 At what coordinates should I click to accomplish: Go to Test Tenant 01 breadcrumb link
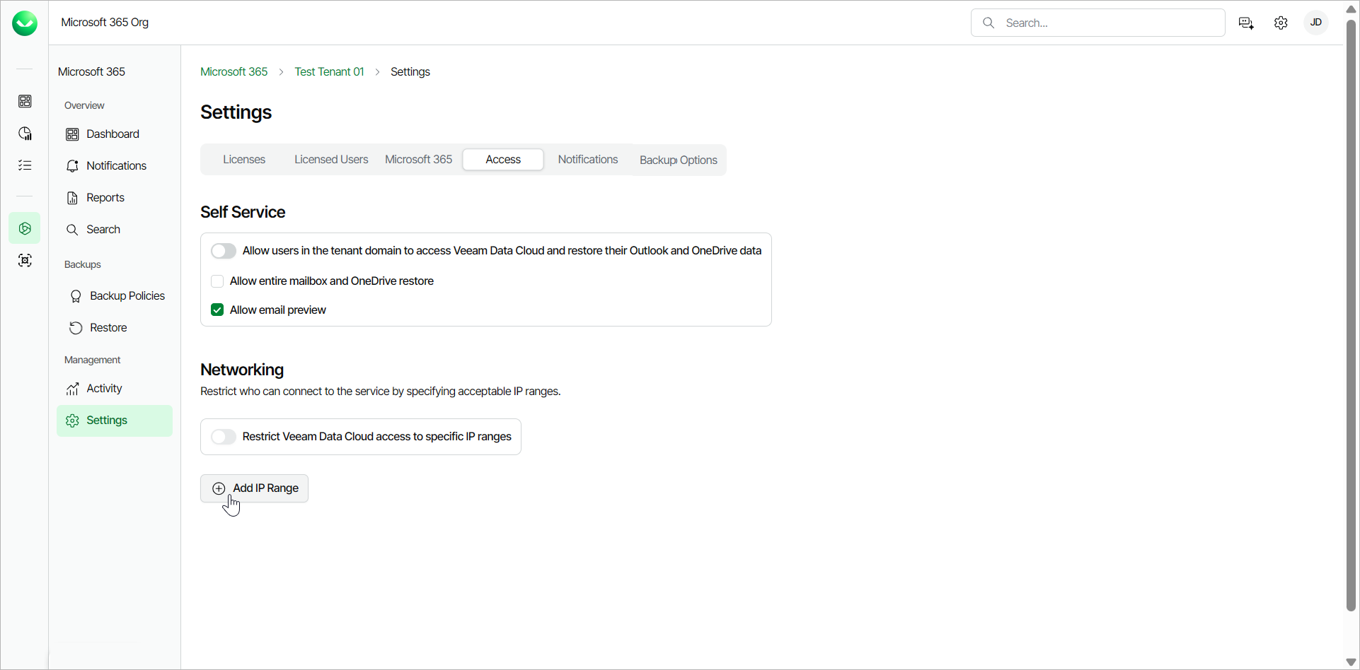(329, 72)
